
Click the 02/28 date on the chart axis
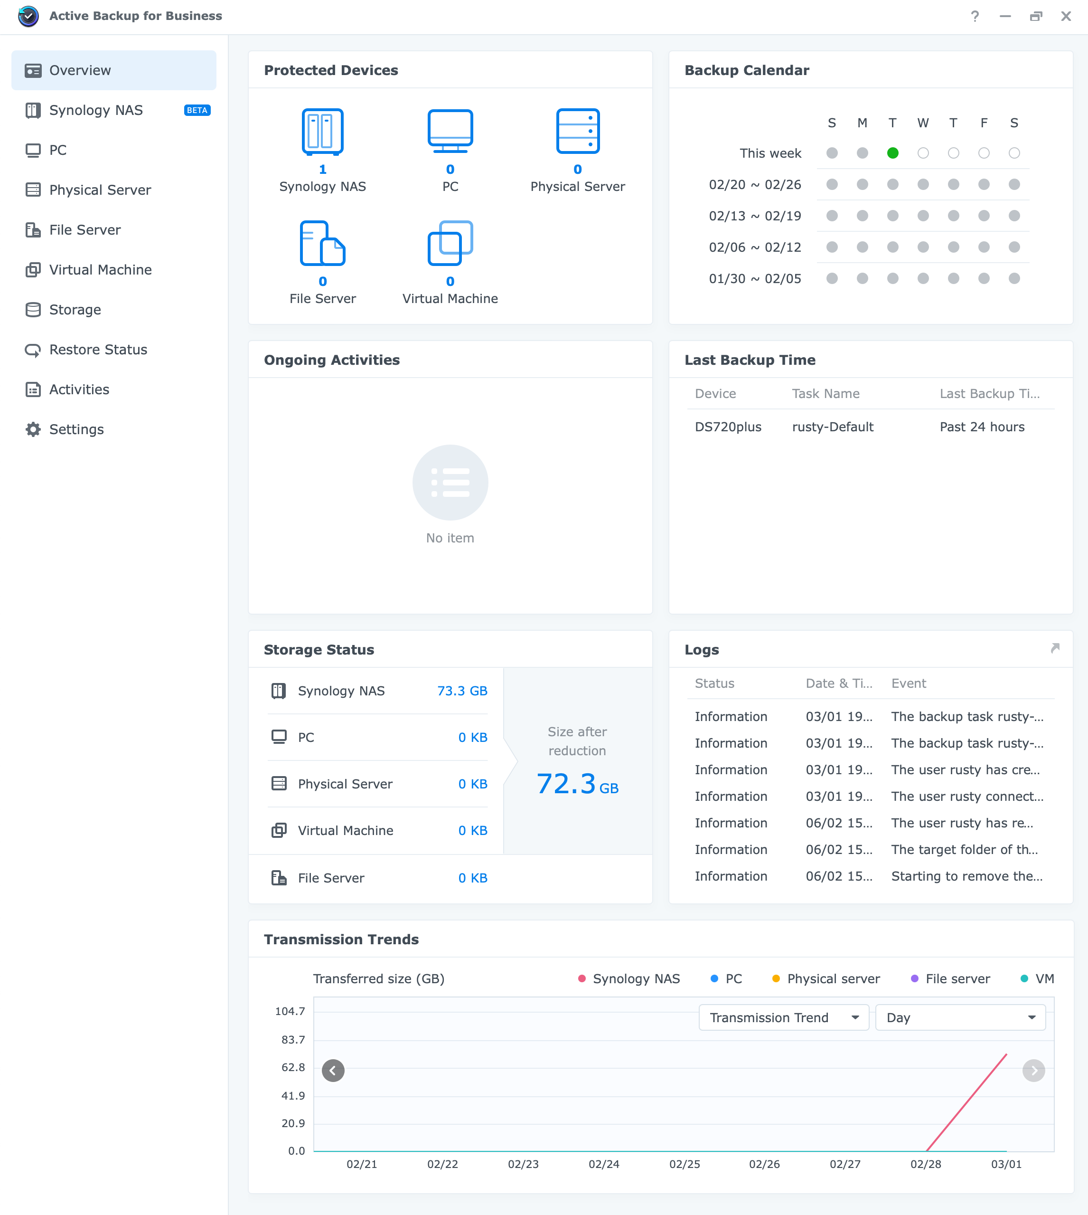[925, 1164]
